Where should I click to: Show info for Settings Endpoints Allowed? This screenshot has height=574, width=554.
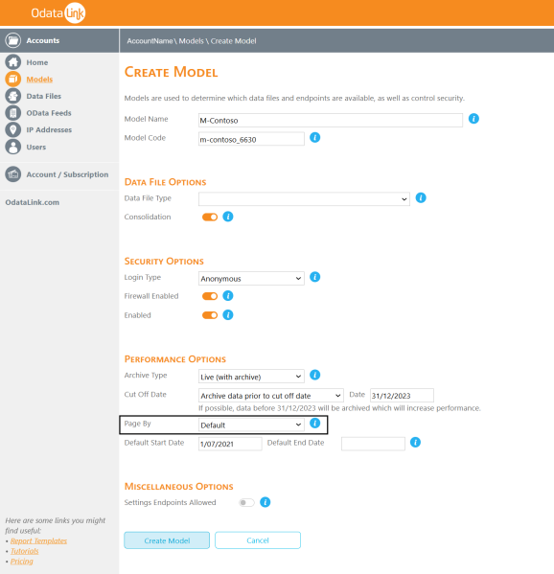[265, 502]
